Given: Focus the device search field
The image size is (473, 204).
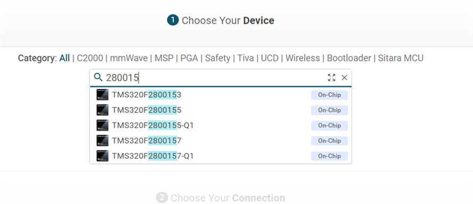Looking at the screenshot, I should 214,78.
